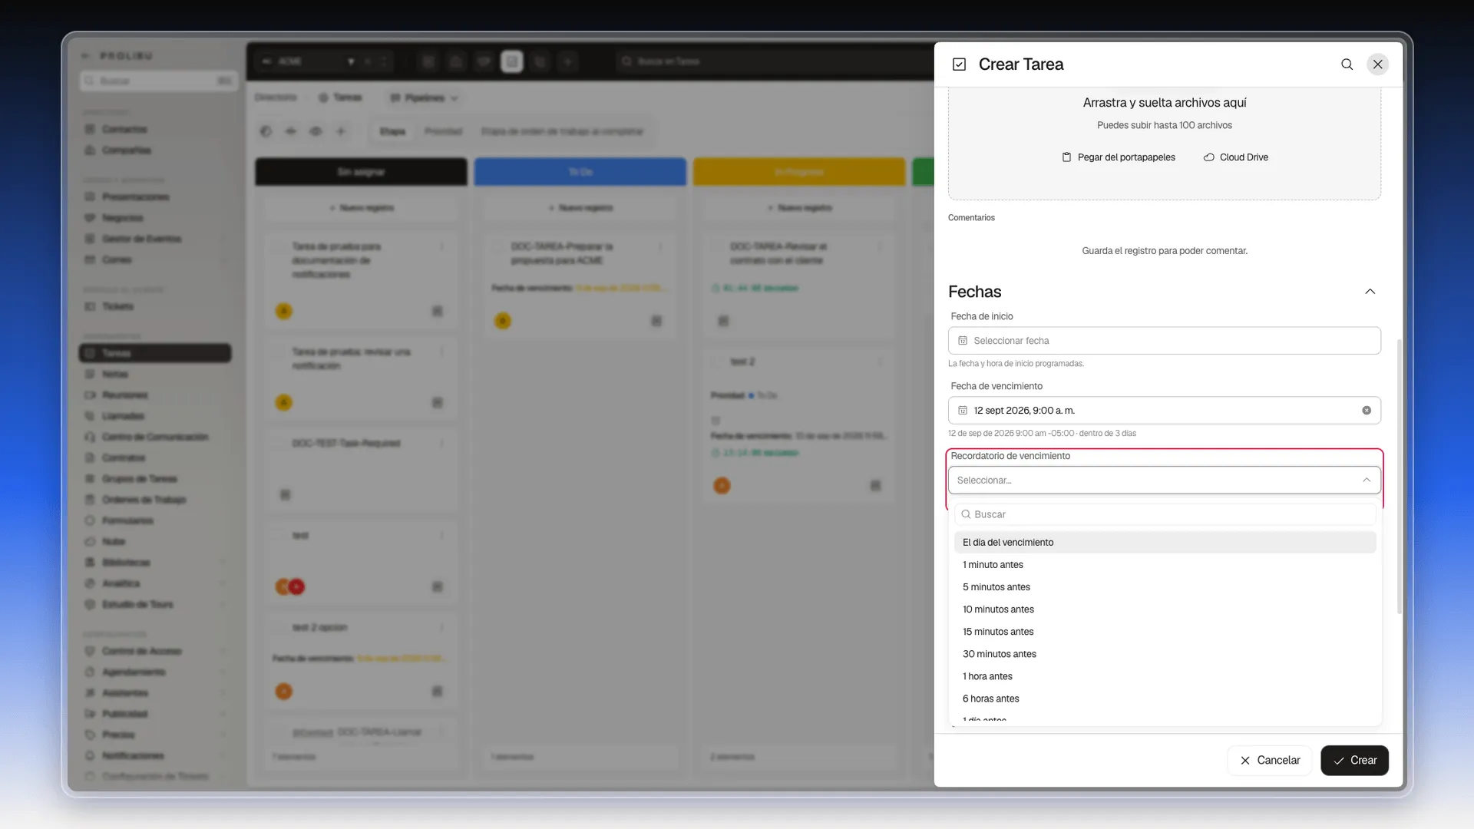Click the Buscar field in reminder dropdown
Screen dimensions: 1474x829
coord(1165,514)
